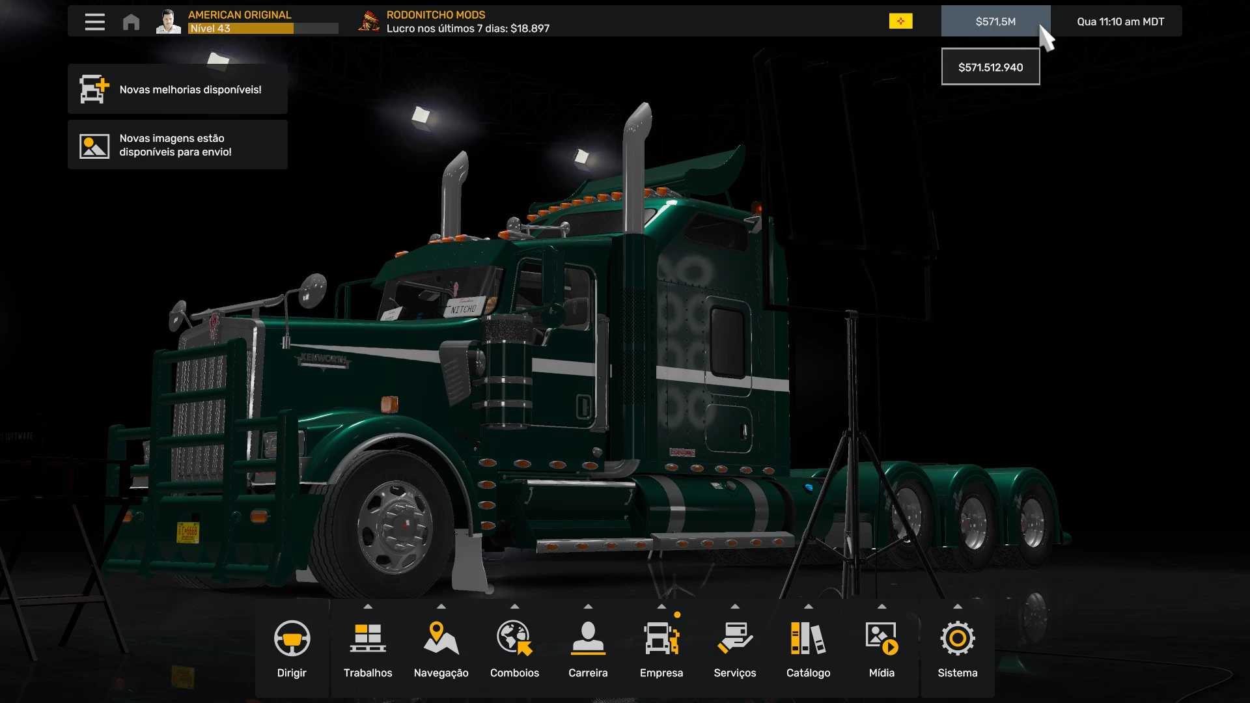Open the Serviços icon
This screenshot has width=1250, height=703.
click(x=734, y=639)
